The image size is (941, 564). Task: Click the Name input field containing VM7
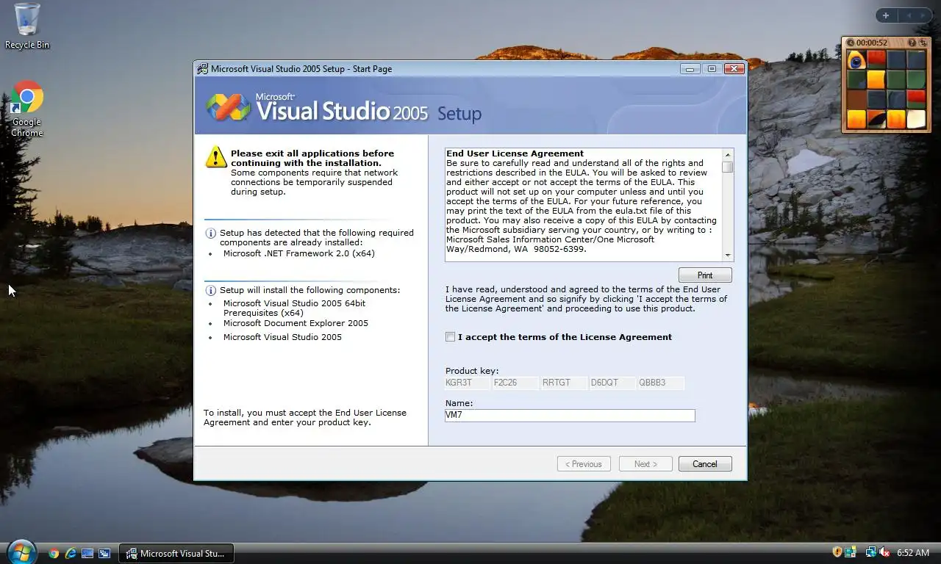tap(570, 415)
